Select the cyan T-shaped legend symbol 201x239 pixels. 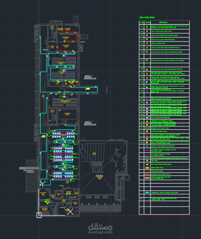tap(147, 146)
